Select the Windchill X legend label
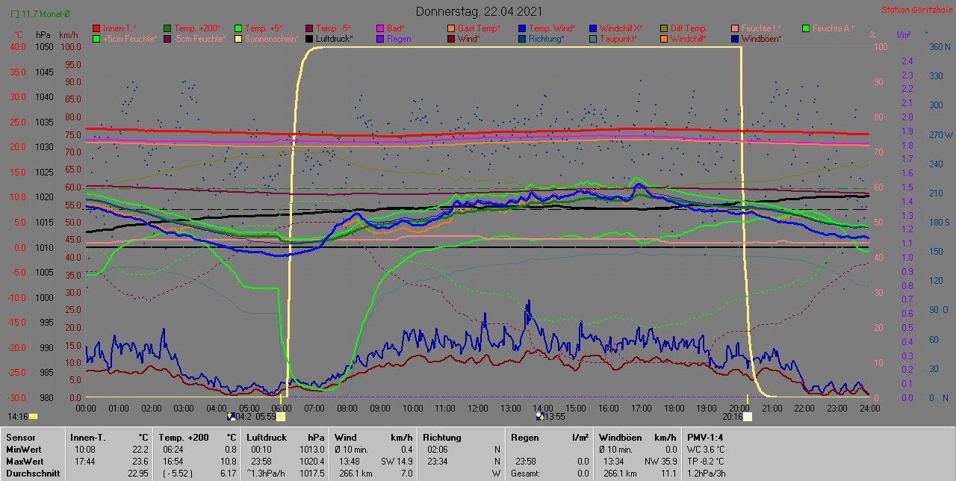Screen dimensions: 956x481 [621, 28]
